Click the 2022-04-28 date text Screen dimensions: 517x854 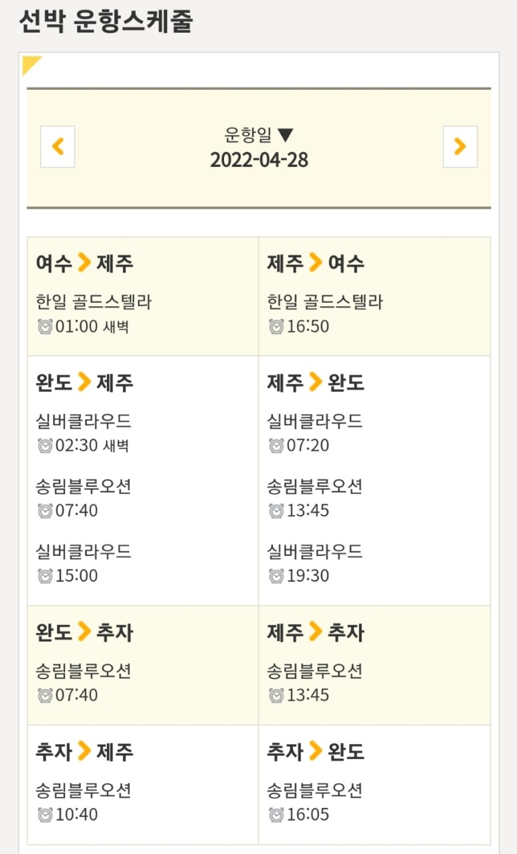258,160
